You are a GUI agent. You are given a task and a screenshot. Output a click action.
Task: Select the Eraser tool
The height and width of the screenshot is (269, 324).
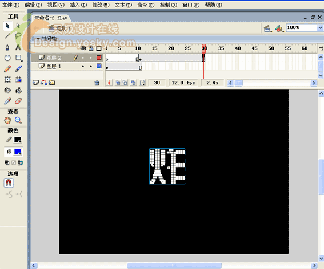[x=18, y=101]
